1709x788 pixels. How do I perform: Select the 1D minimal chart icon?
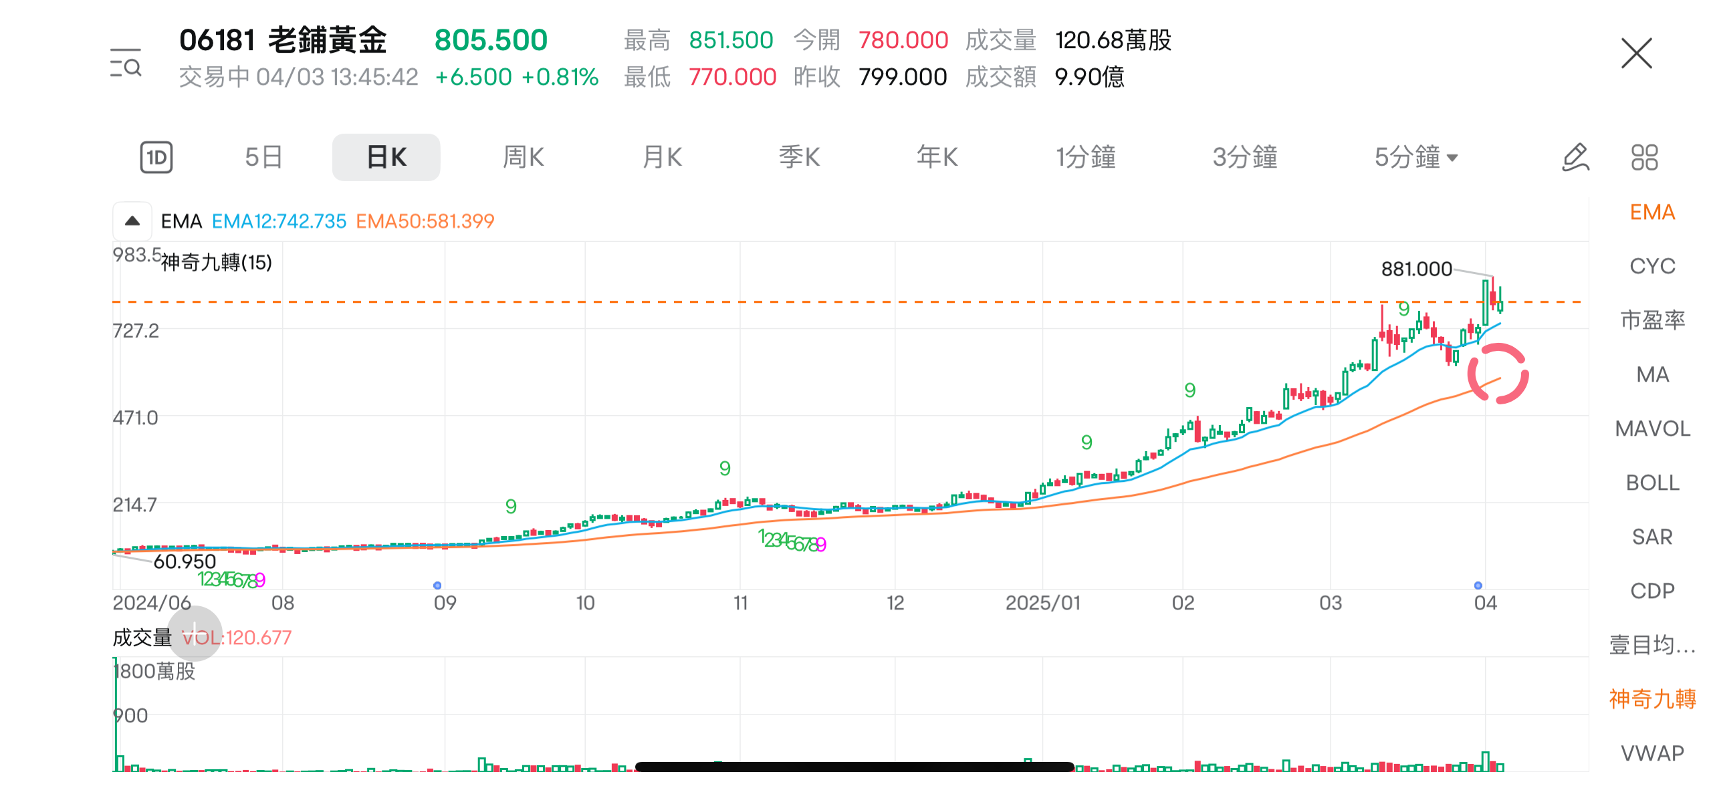155,156
